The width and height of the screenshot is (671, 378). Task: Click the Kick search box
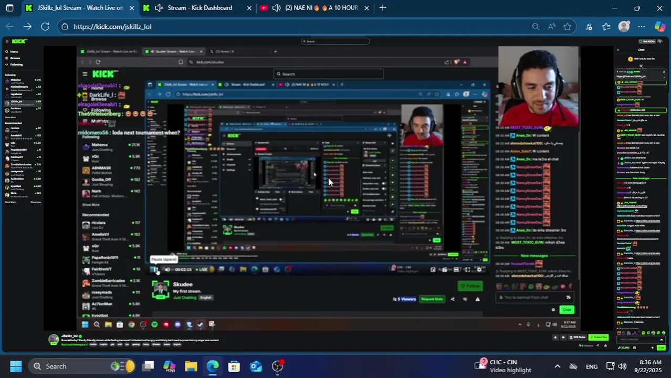pos(335,41)
